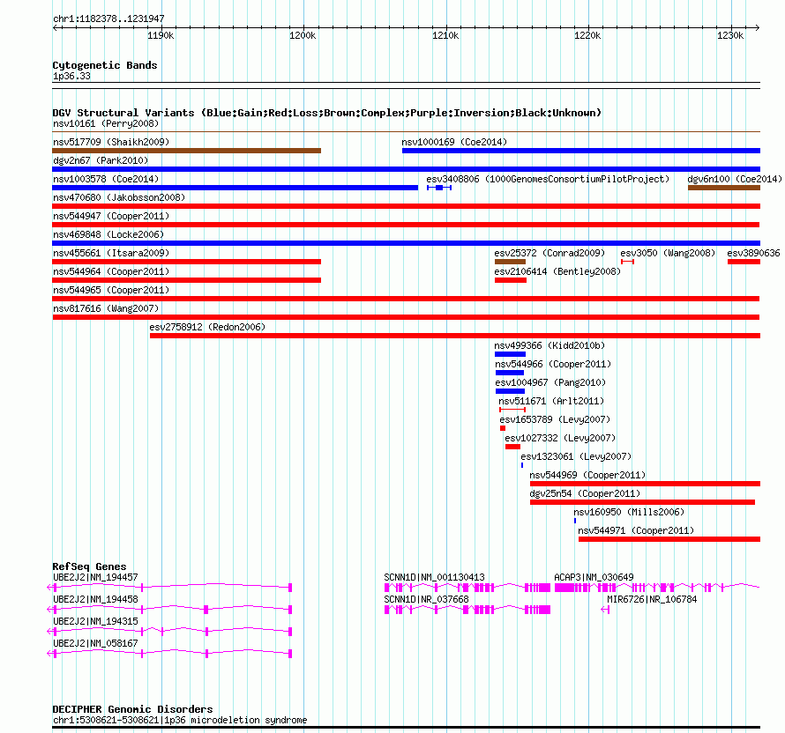The image size is (785, 733).
Task: Open UBE2J2|NM_194457 gene label
Action: coord(95,577)
